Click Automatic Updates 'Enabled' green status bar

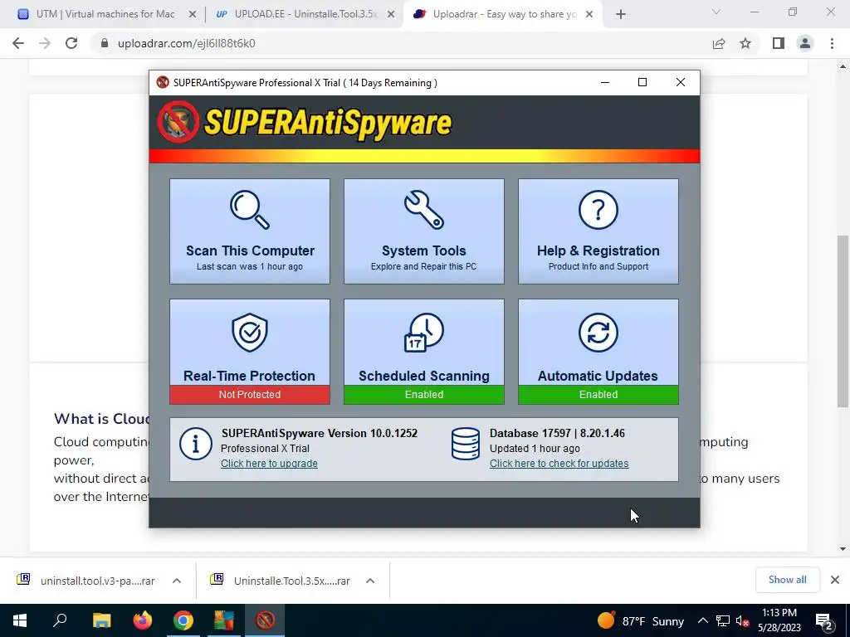tap(598, 395)
